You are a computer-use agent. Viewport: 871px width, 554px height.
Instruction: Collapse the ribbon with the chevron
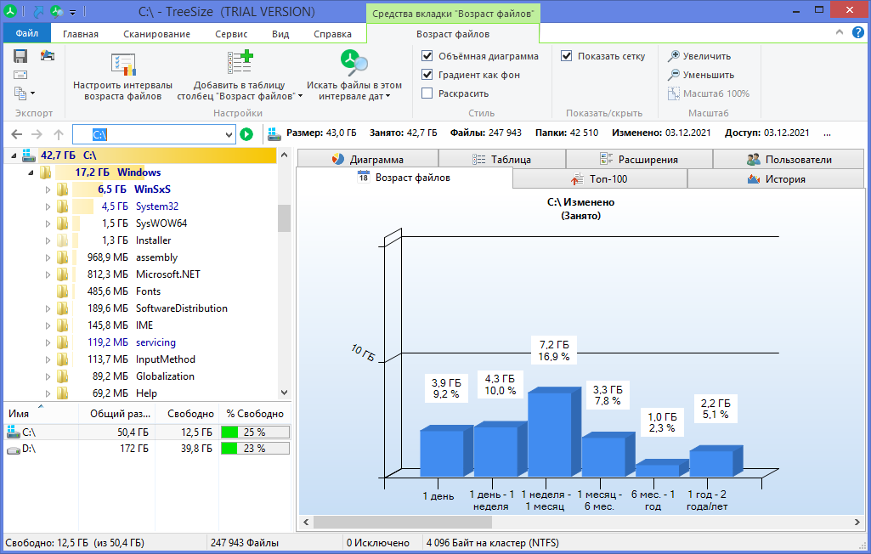point(840,32)
